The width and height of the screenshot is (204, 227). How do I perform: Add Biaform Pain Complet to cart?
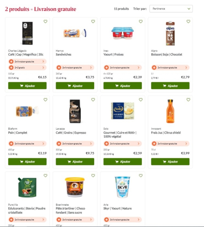click(27, 162)
